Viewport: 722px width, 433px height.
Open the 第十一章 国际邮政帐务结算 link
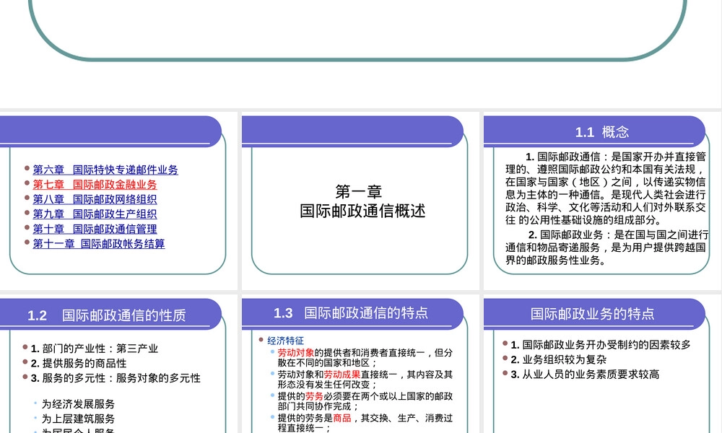tap(98, 243)
